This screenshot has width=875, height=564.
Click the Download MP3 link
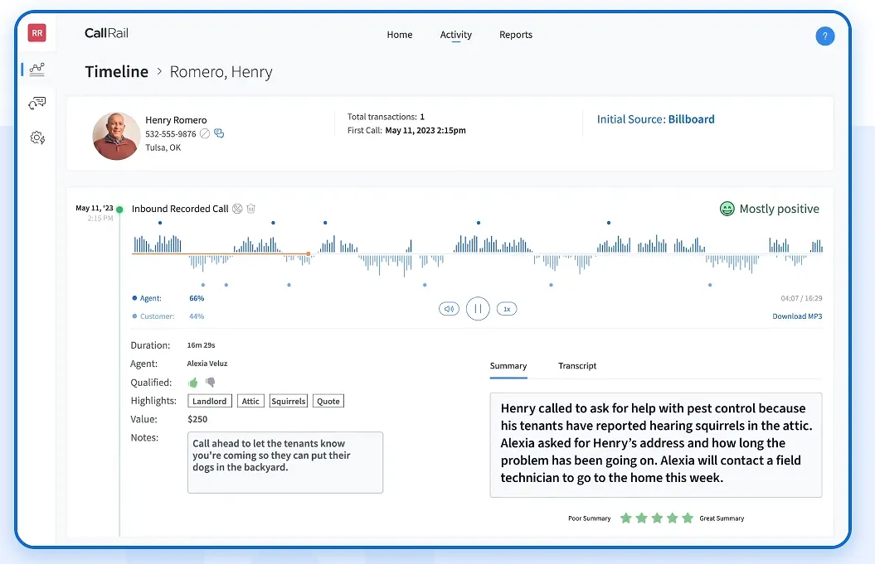click(797, 316)
